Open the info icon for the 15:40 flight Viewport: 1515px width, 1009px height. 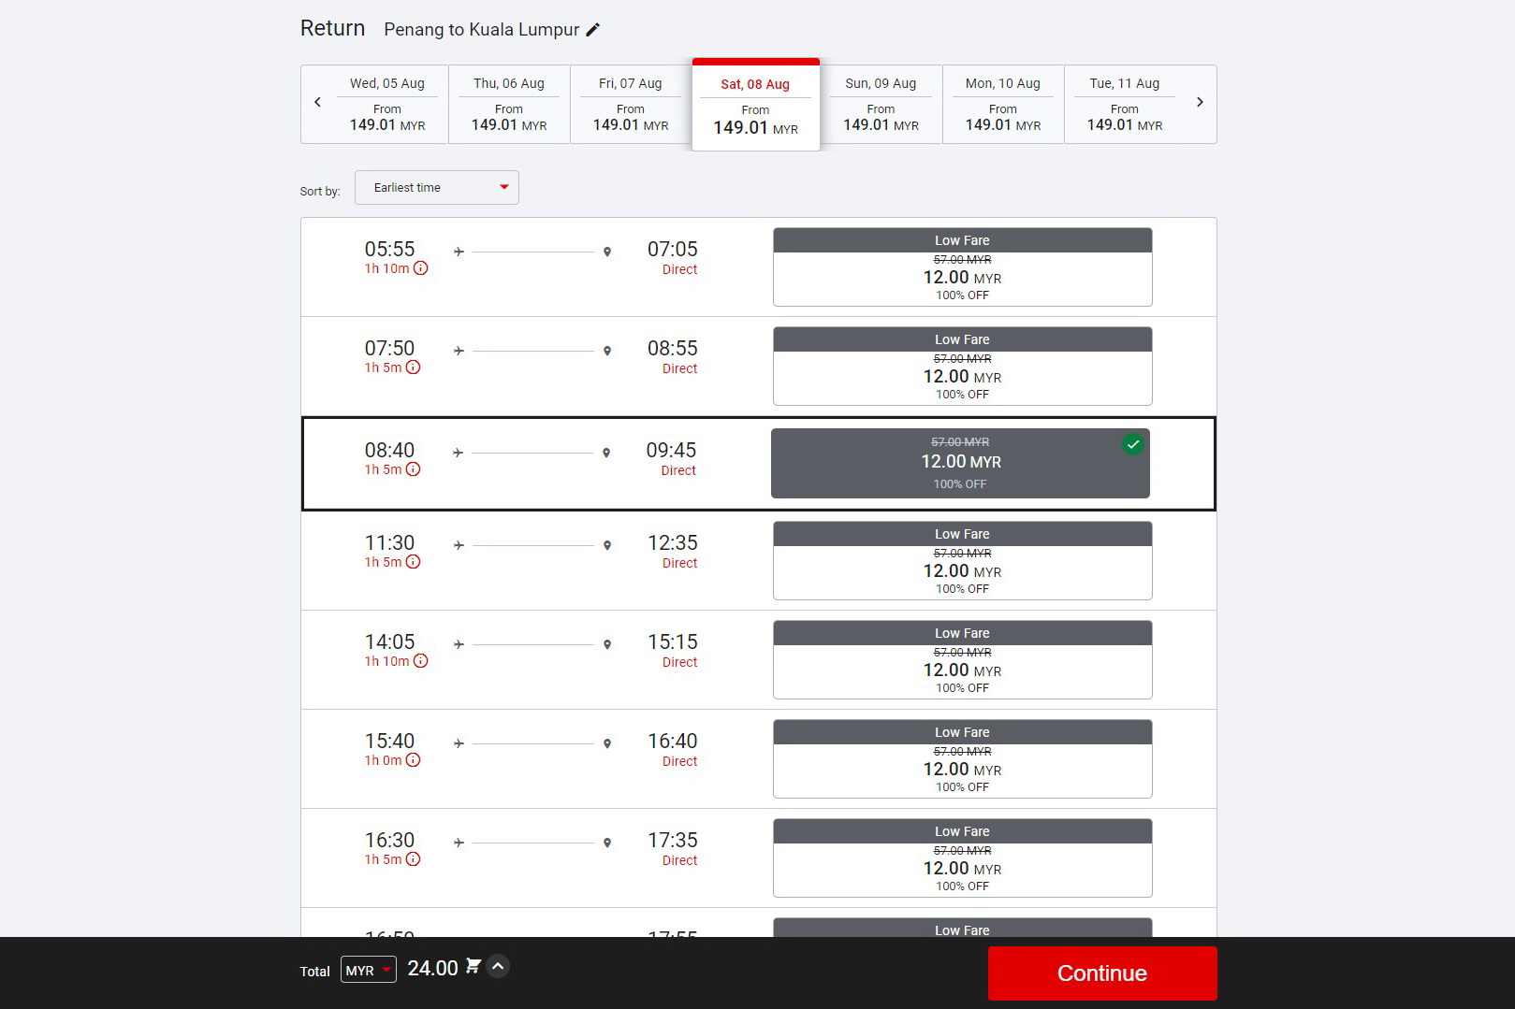413,760
